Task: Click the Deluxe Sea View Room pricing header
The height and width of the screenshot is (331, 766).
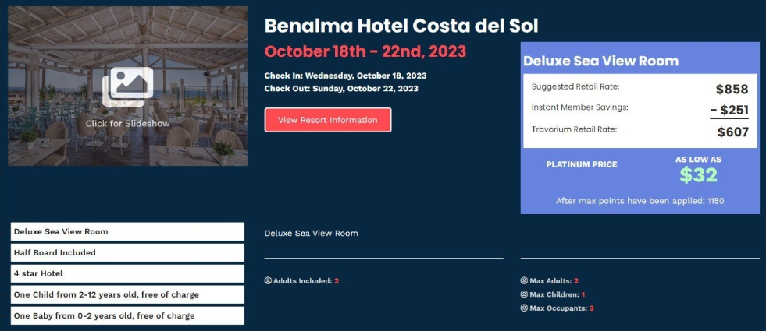Action: click(x=600, y=61)
